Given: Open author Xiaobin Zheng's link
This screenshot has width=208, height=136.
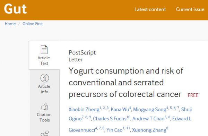Looking at the screenshot, I should pos(84,109).
